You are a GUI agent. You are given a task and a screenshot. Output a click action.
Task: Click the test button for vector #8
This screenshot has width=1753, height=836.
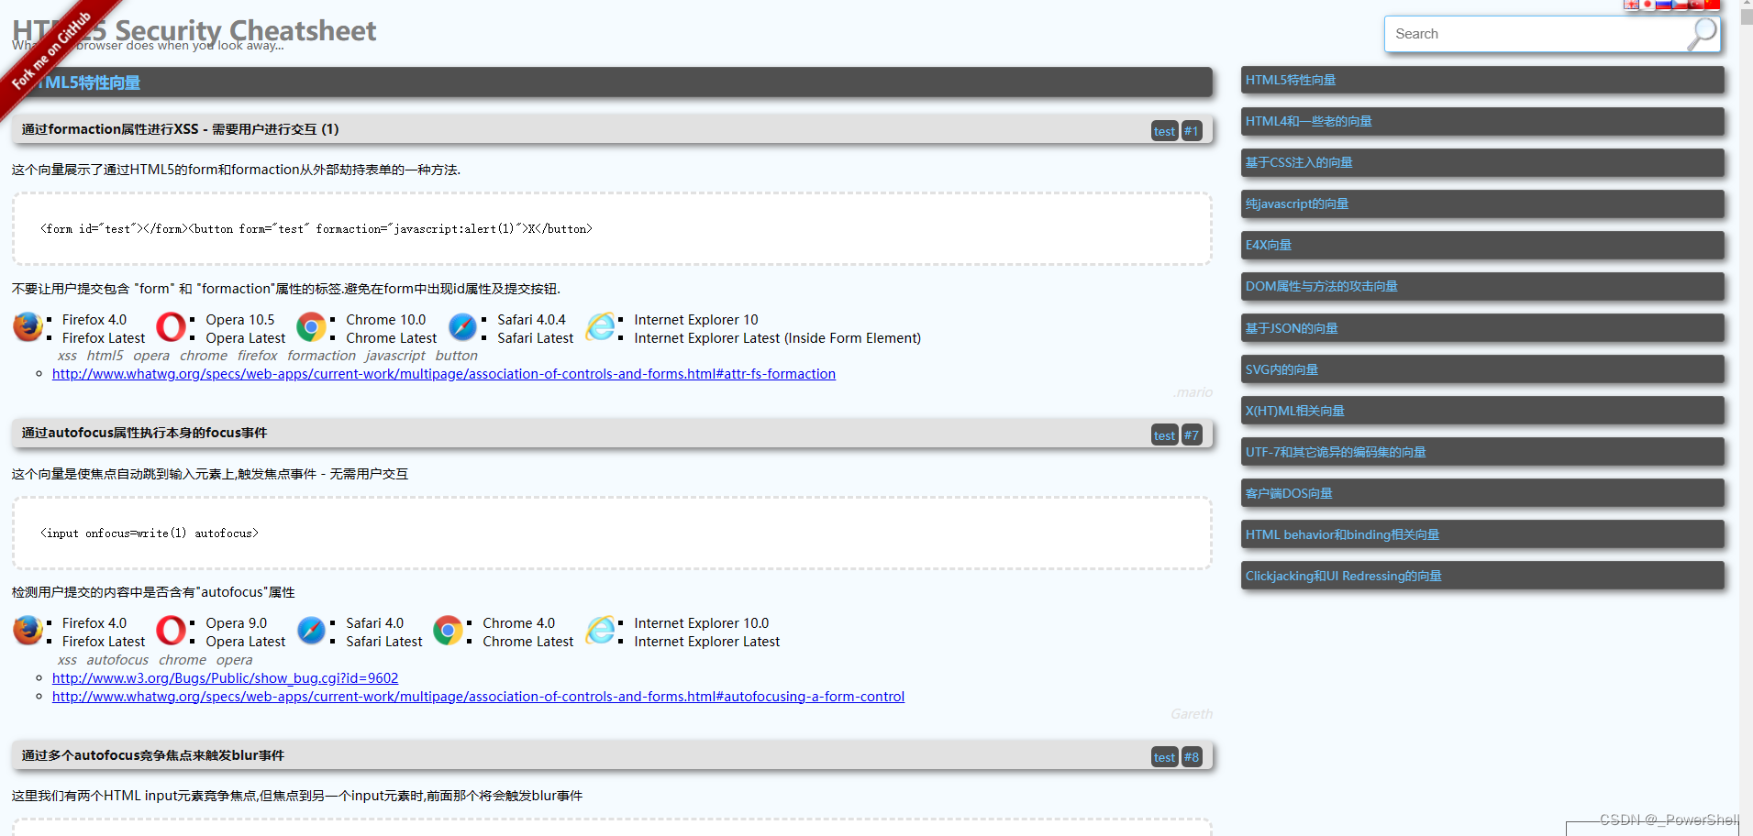tap(1164, 757)
